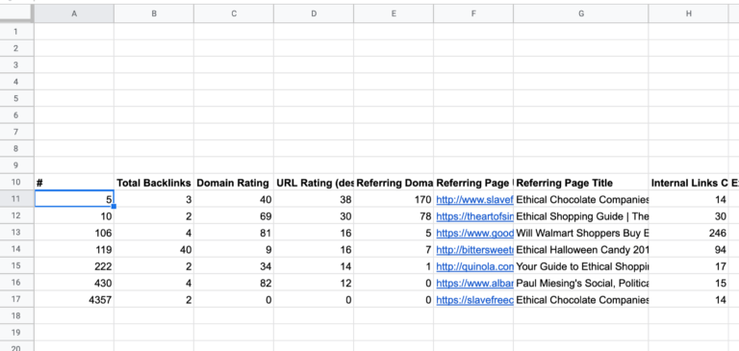739x351 pixels.
Task: Select row 11 header
Action: pos(16,199)
